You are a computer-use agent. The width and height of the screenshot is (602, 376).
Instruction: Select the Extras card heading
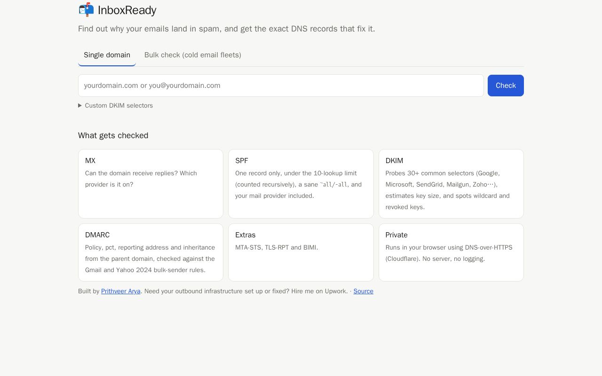pyautogui.click(x=246, y=235)
